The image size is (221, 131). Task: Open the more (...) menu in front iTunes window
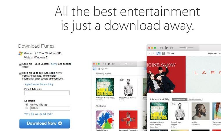[x=173, y=53]
